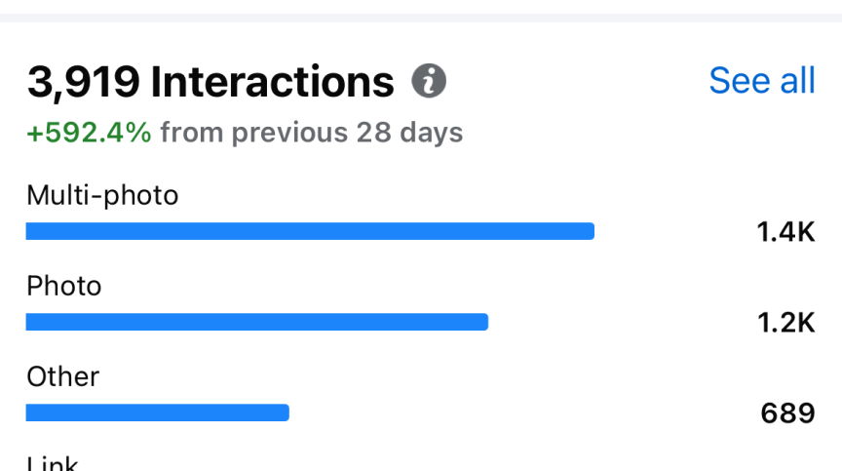
Task: Click the Other category blue bar
Action: 157,412
